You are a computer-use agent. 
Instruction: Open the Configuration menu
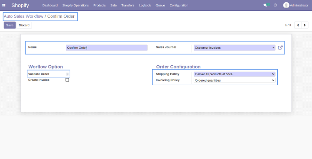(x=179, y=5)
